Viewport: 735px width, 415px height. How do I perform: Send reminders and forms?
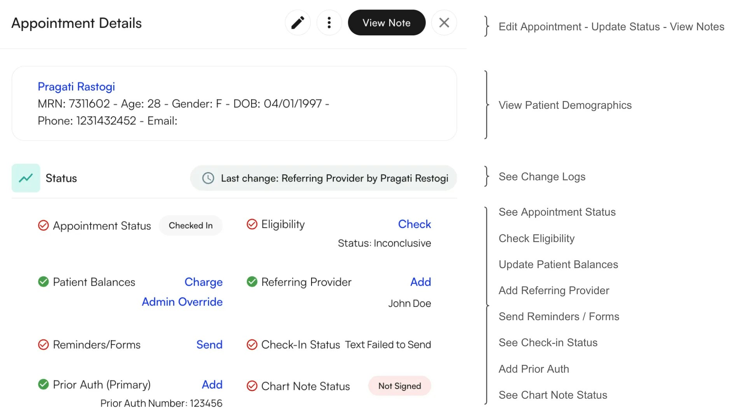[x=209, y=344]
